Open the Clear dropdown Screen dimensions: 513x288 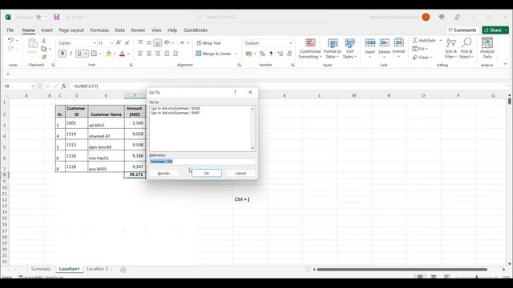pyautogui.click(x=422, y=58)
